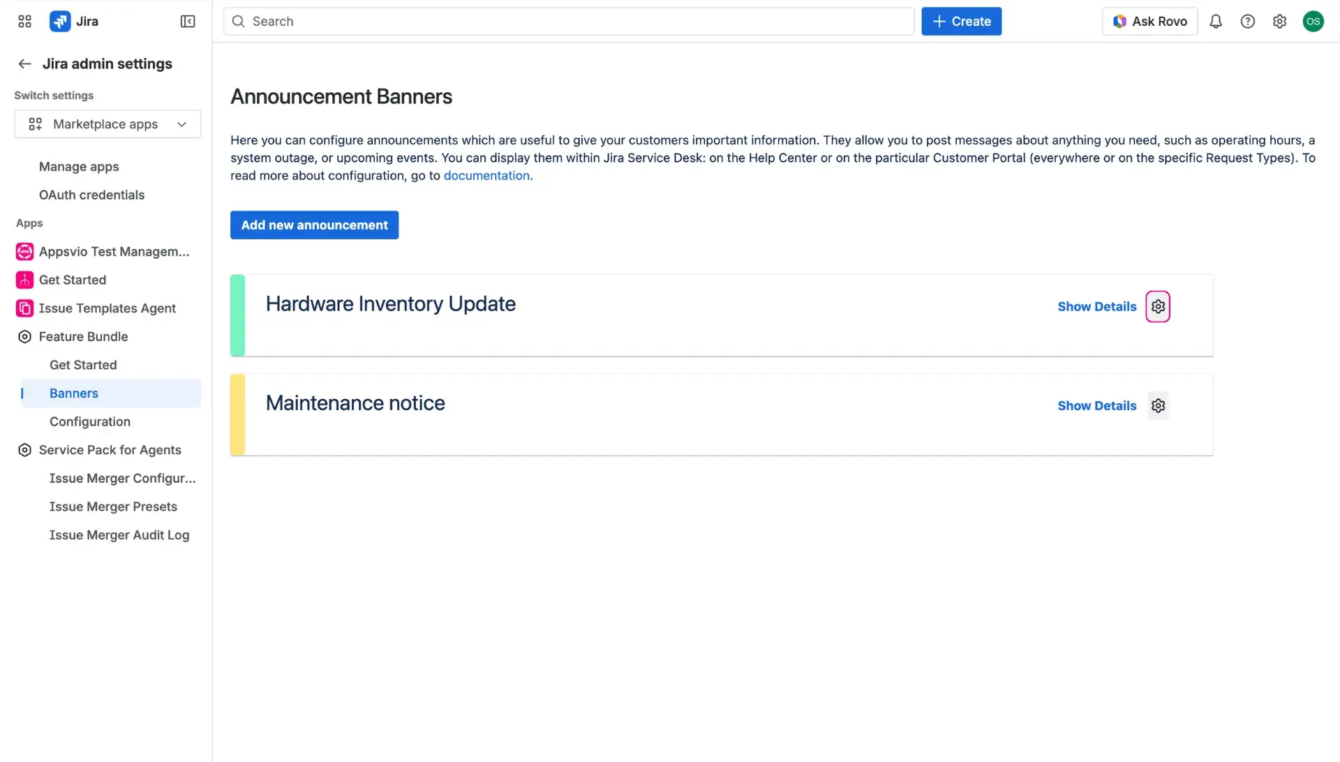Viewport: 1340px width, 762px height.
Task: Select the Issue Templates Agent app icon
Action: click(24, 308)
